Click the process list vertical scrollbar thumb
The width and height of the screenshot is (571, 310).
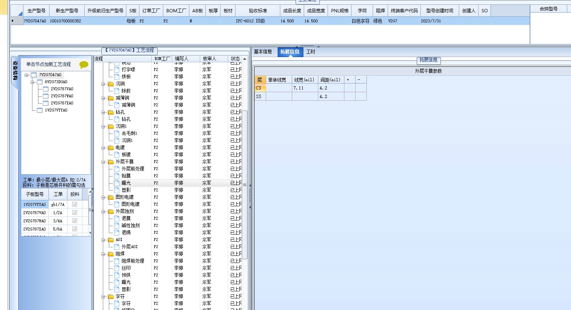(x=245, y=185)
